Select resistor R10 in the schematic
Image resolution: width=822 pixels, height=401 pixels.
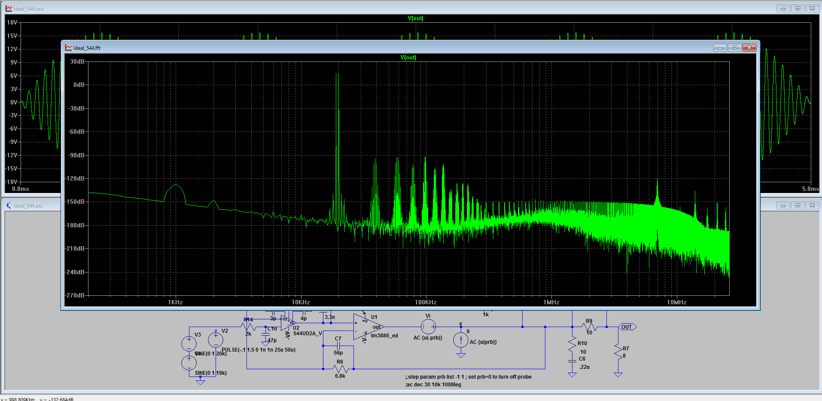click(572, 344)
